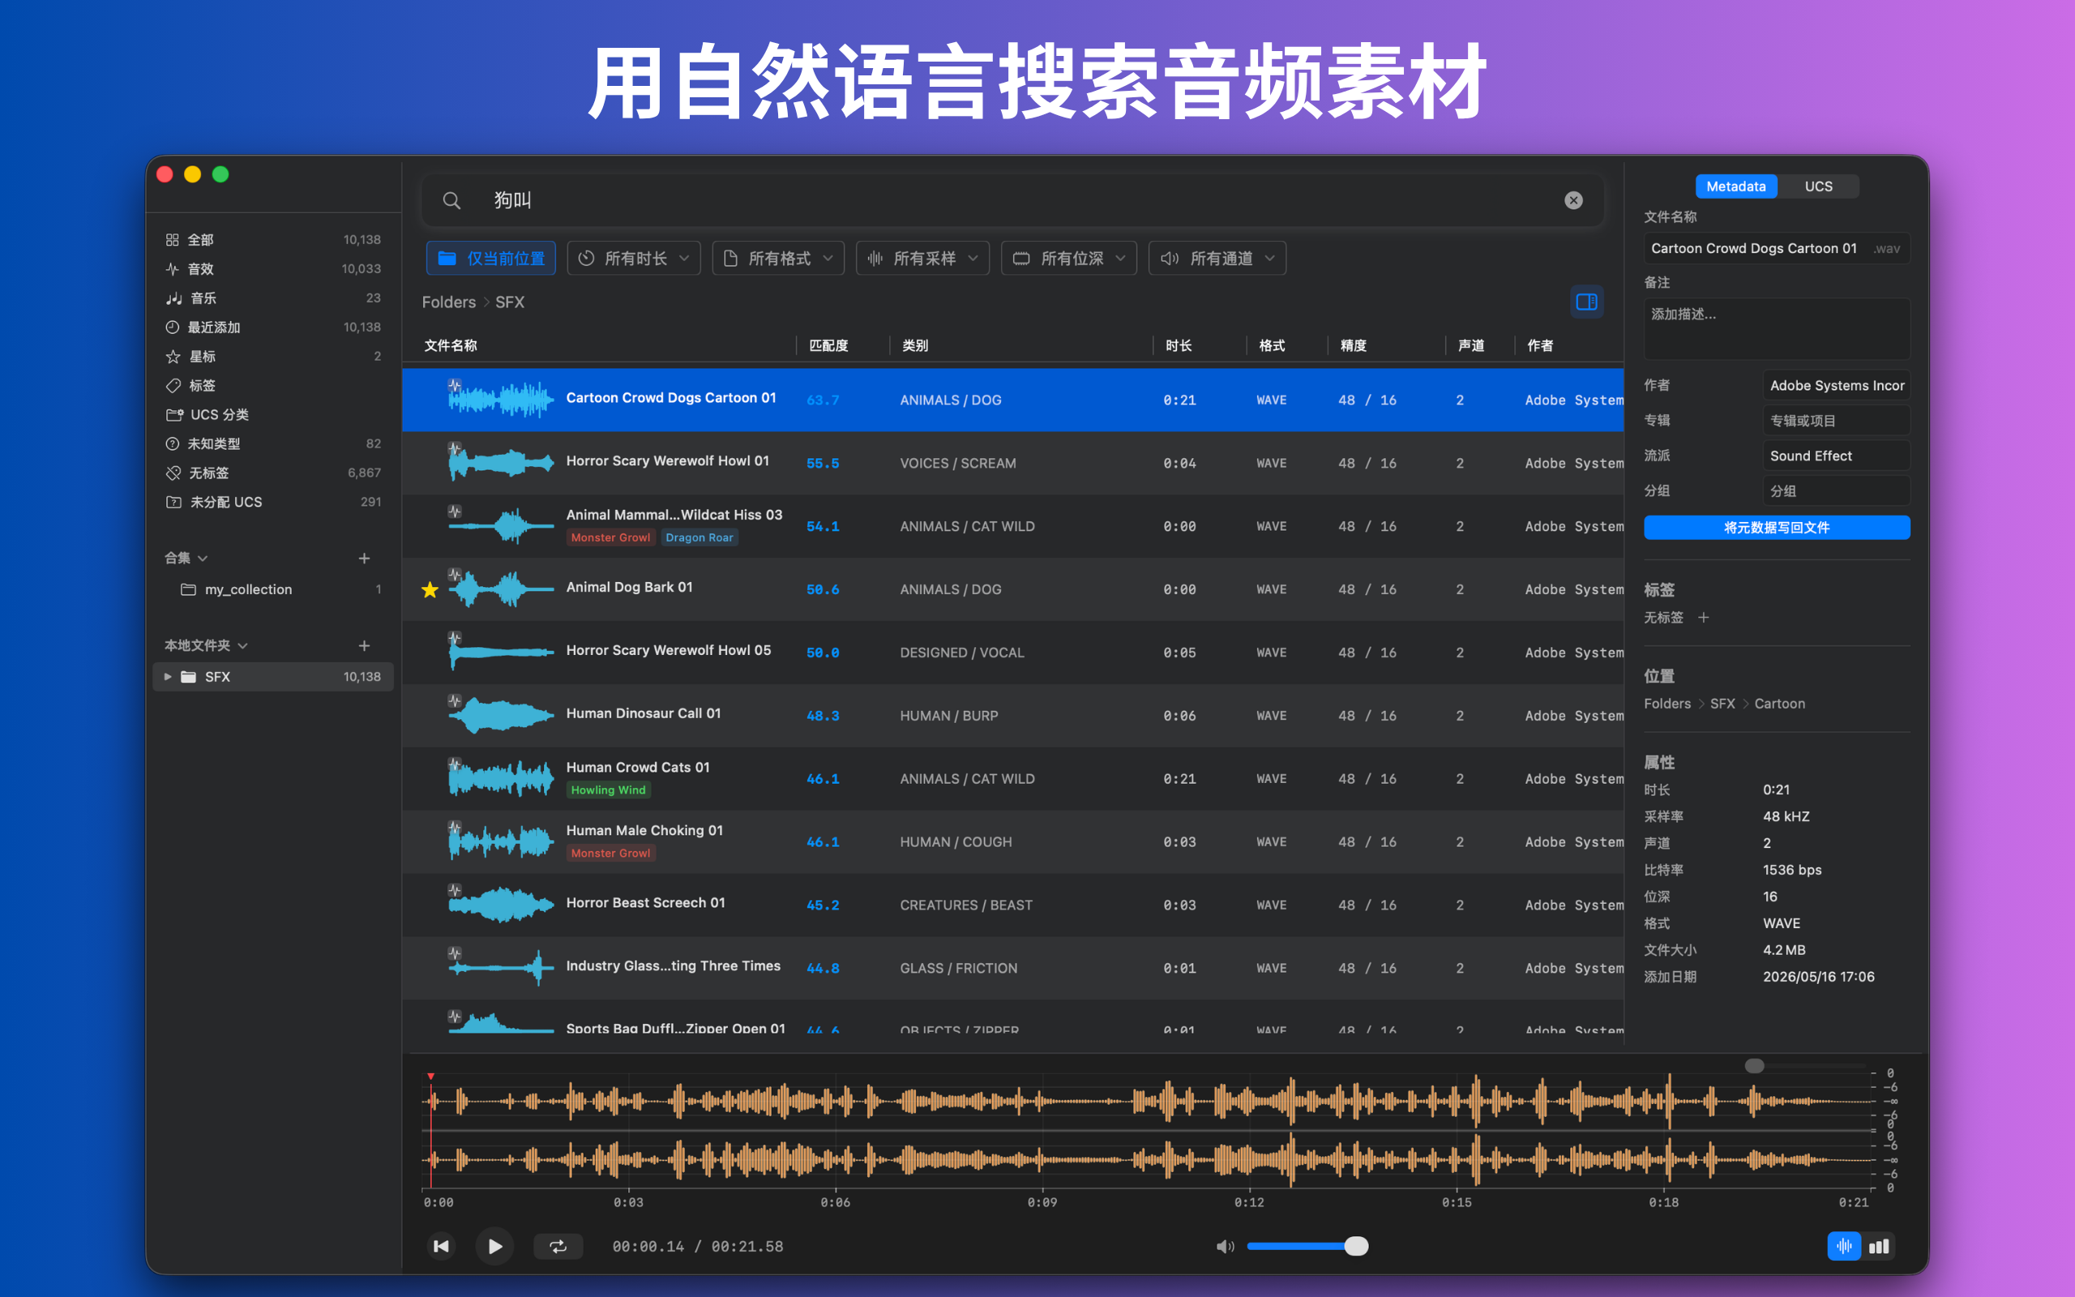Select the Human Dinosaur Call 01 row

(1012, 716)
